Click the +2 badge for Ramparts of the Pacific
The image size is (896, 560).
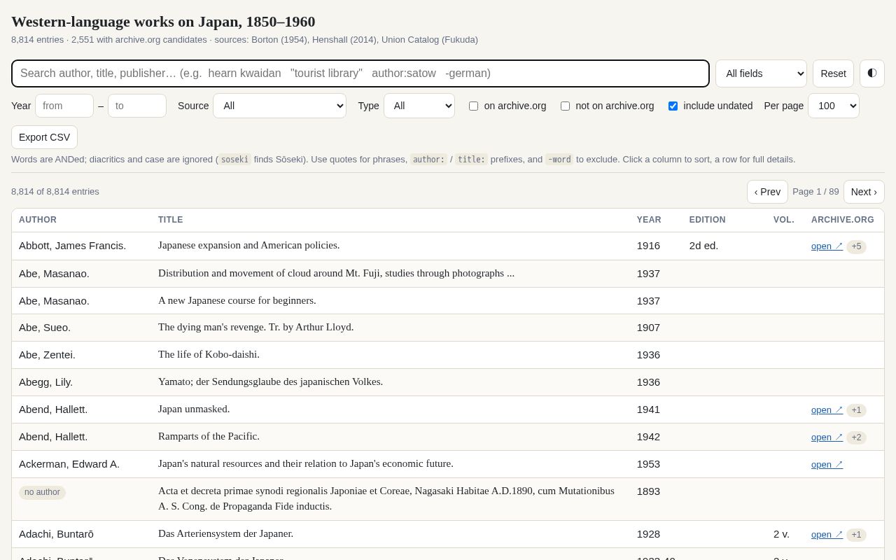pyautogui.click(x=856, y=437)
